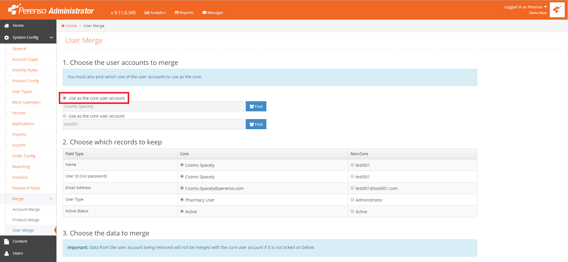Keep Non-Core User ID test001
568x262 pixels.
click(352, 176)
